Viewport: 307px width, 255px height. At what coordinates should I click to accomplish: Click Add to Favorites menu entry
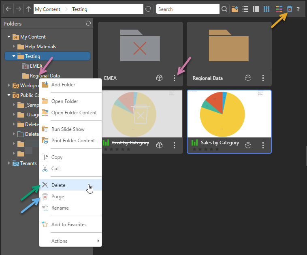(x=68, y=225)
